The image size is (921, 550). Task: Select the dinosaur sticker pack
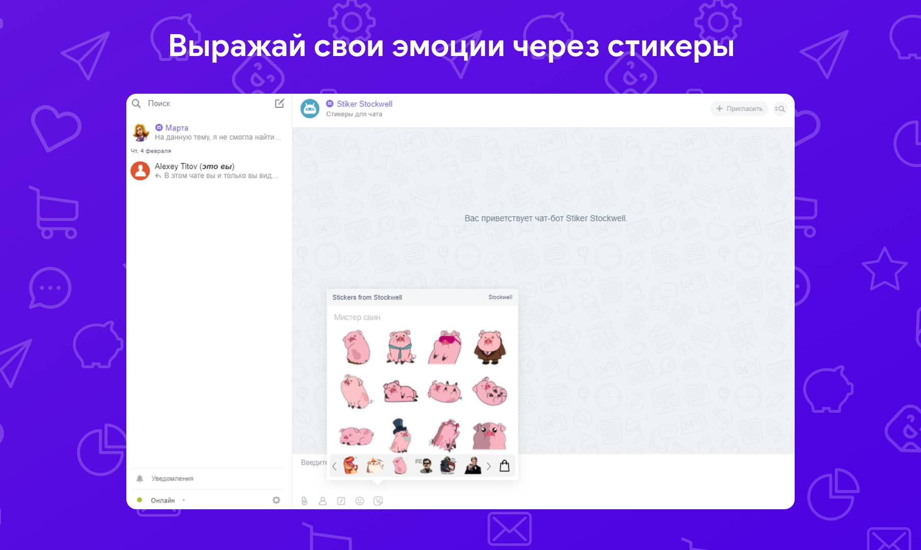pos(351,465)
